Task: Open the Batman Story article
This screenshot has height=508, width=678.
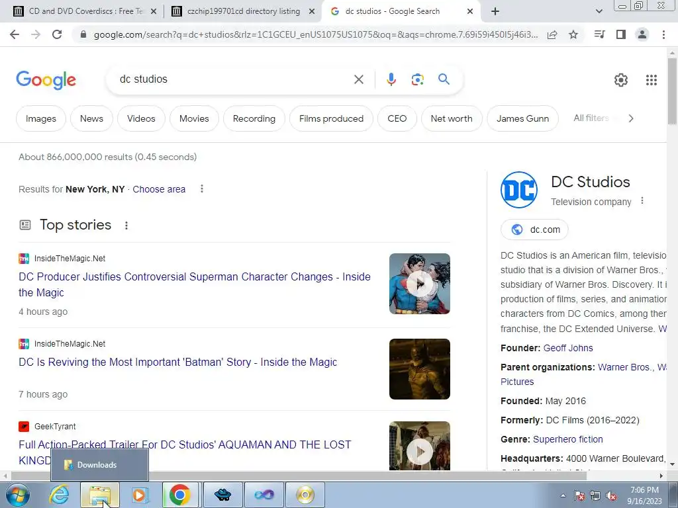Action: click(x=177, y=362)
